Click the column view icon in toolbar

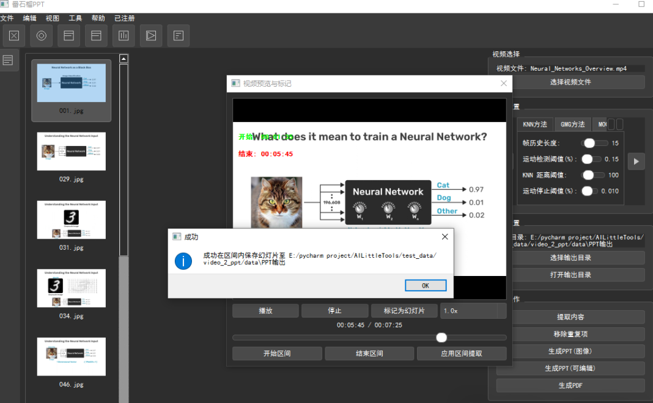pyautogui.click(x=123, y=35)
